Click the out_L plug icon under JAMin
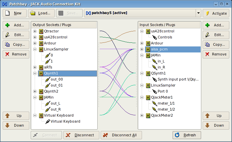The image size is (232, 142). click(x=47, y=104)
